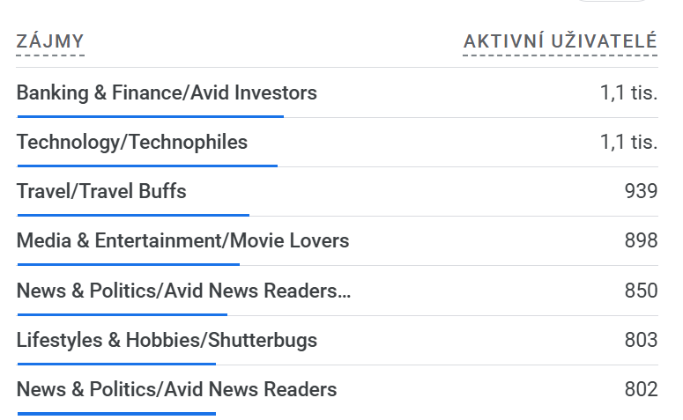Click the 1,1 tis. value for Avid Investors
Screen dimensions: 683x420
pos(628,92)
